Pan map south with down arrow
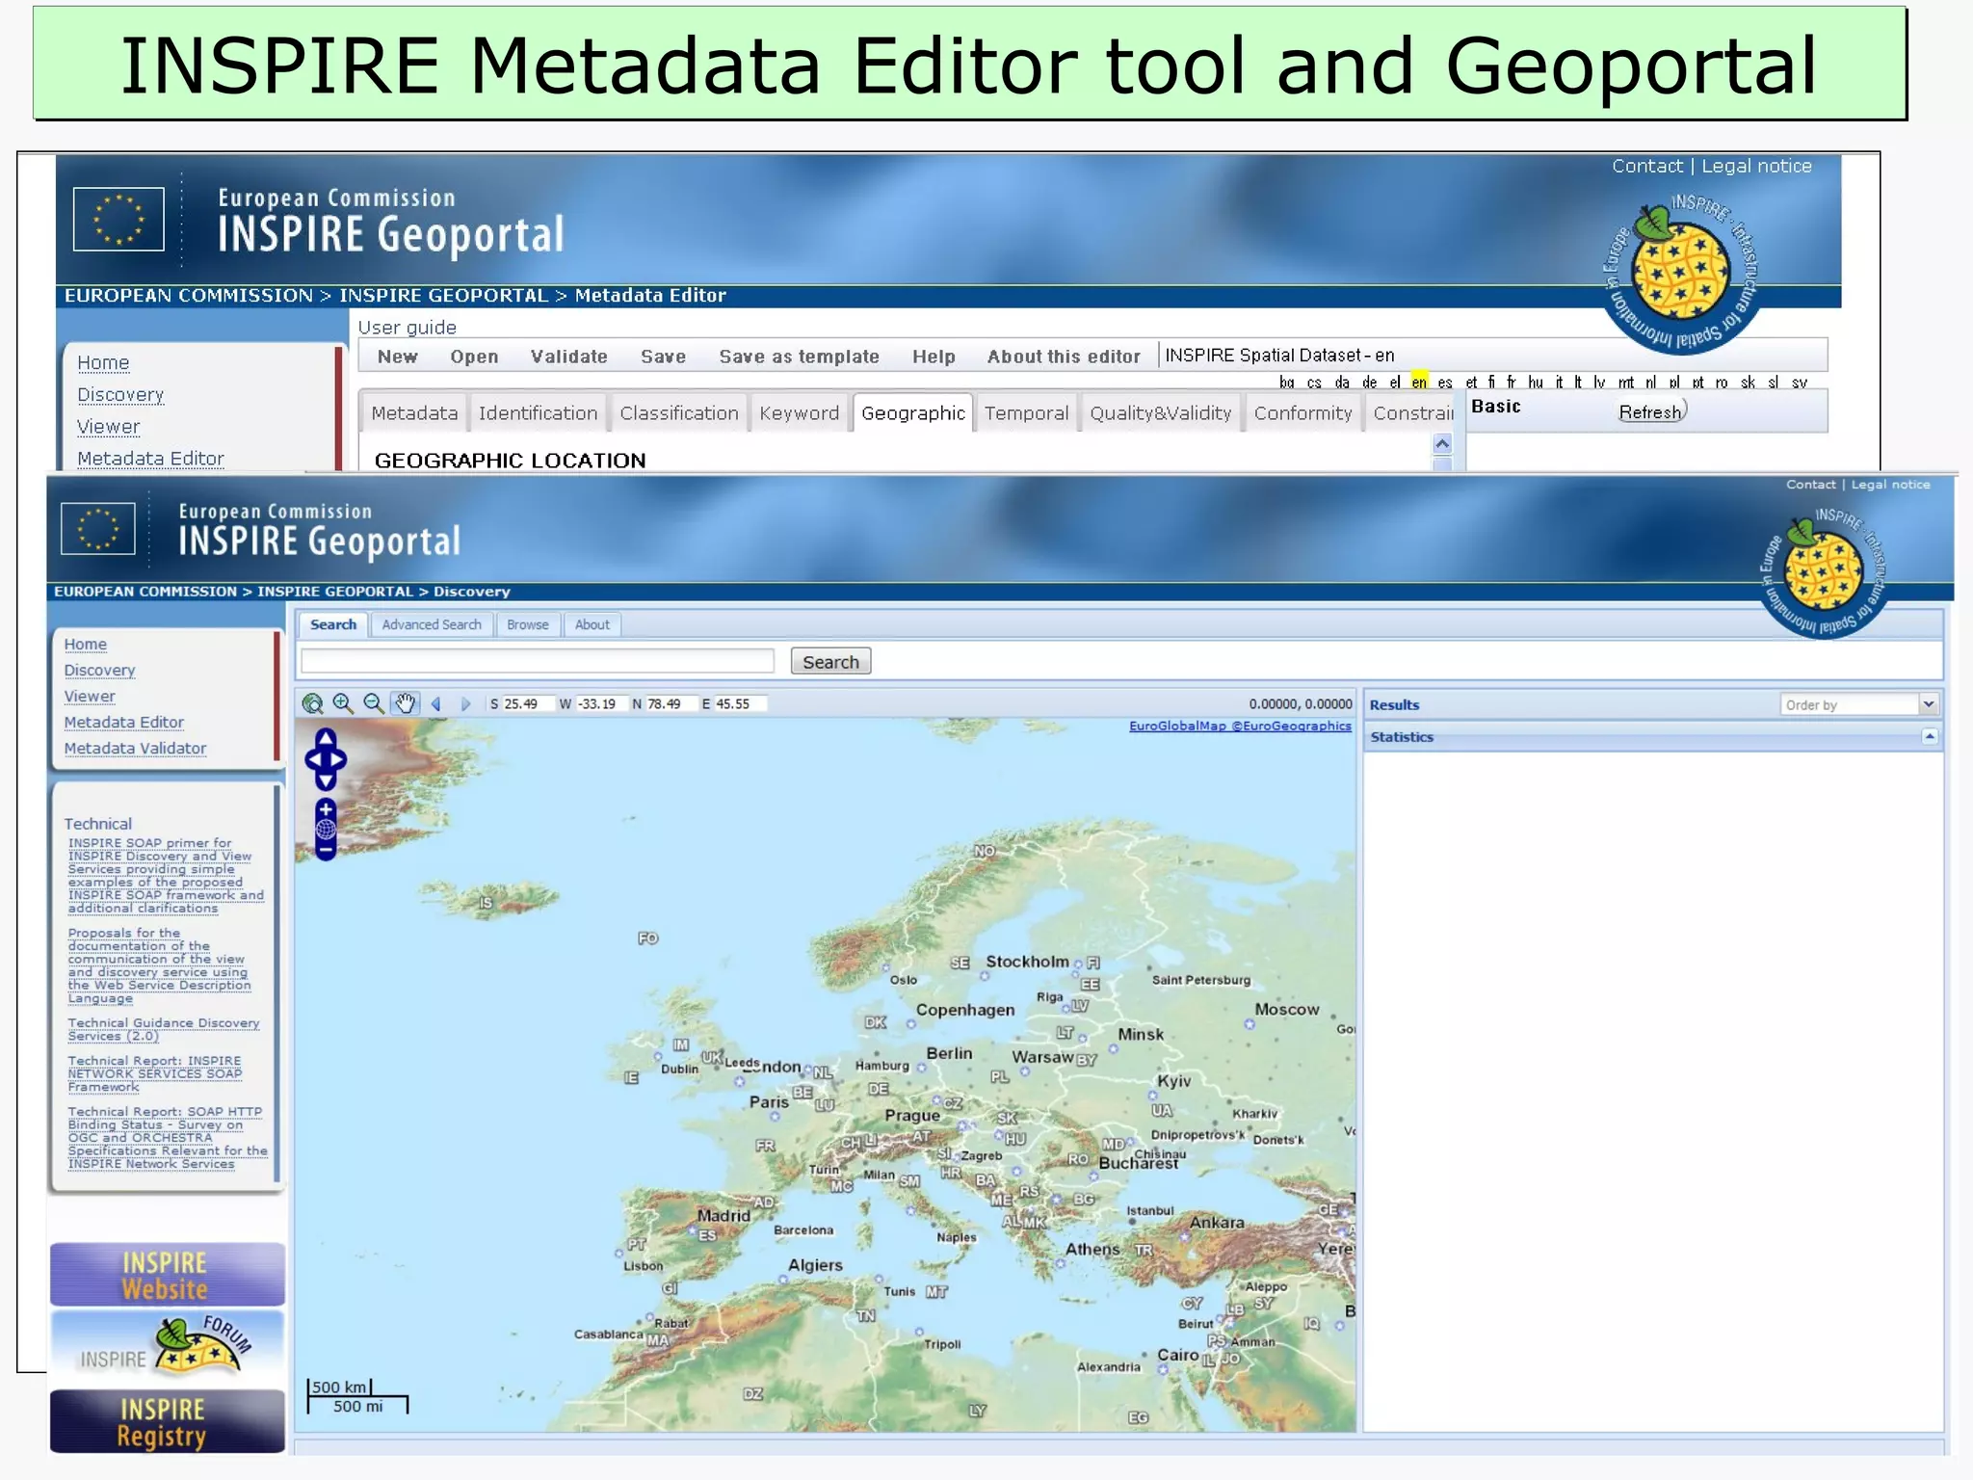 (326, 780)
